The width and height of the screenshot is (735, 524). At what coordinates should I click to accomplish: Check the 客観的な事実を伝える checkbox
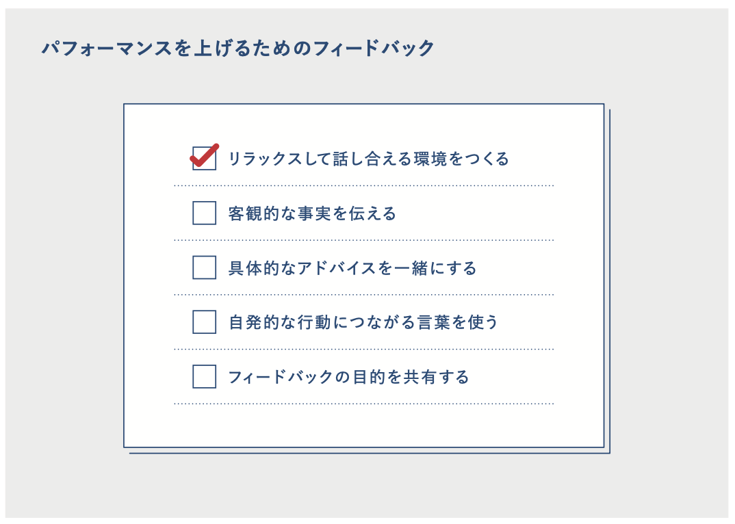pyautogui.click(x=205, y=213)
